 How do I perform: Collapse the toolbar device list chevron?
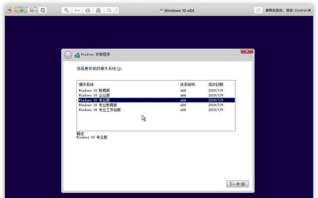tap(117, 10)
